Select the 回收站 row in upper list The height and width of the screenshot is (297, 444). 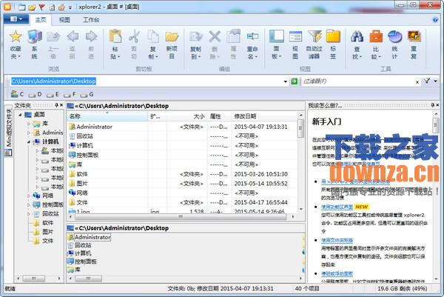point(183,136)
